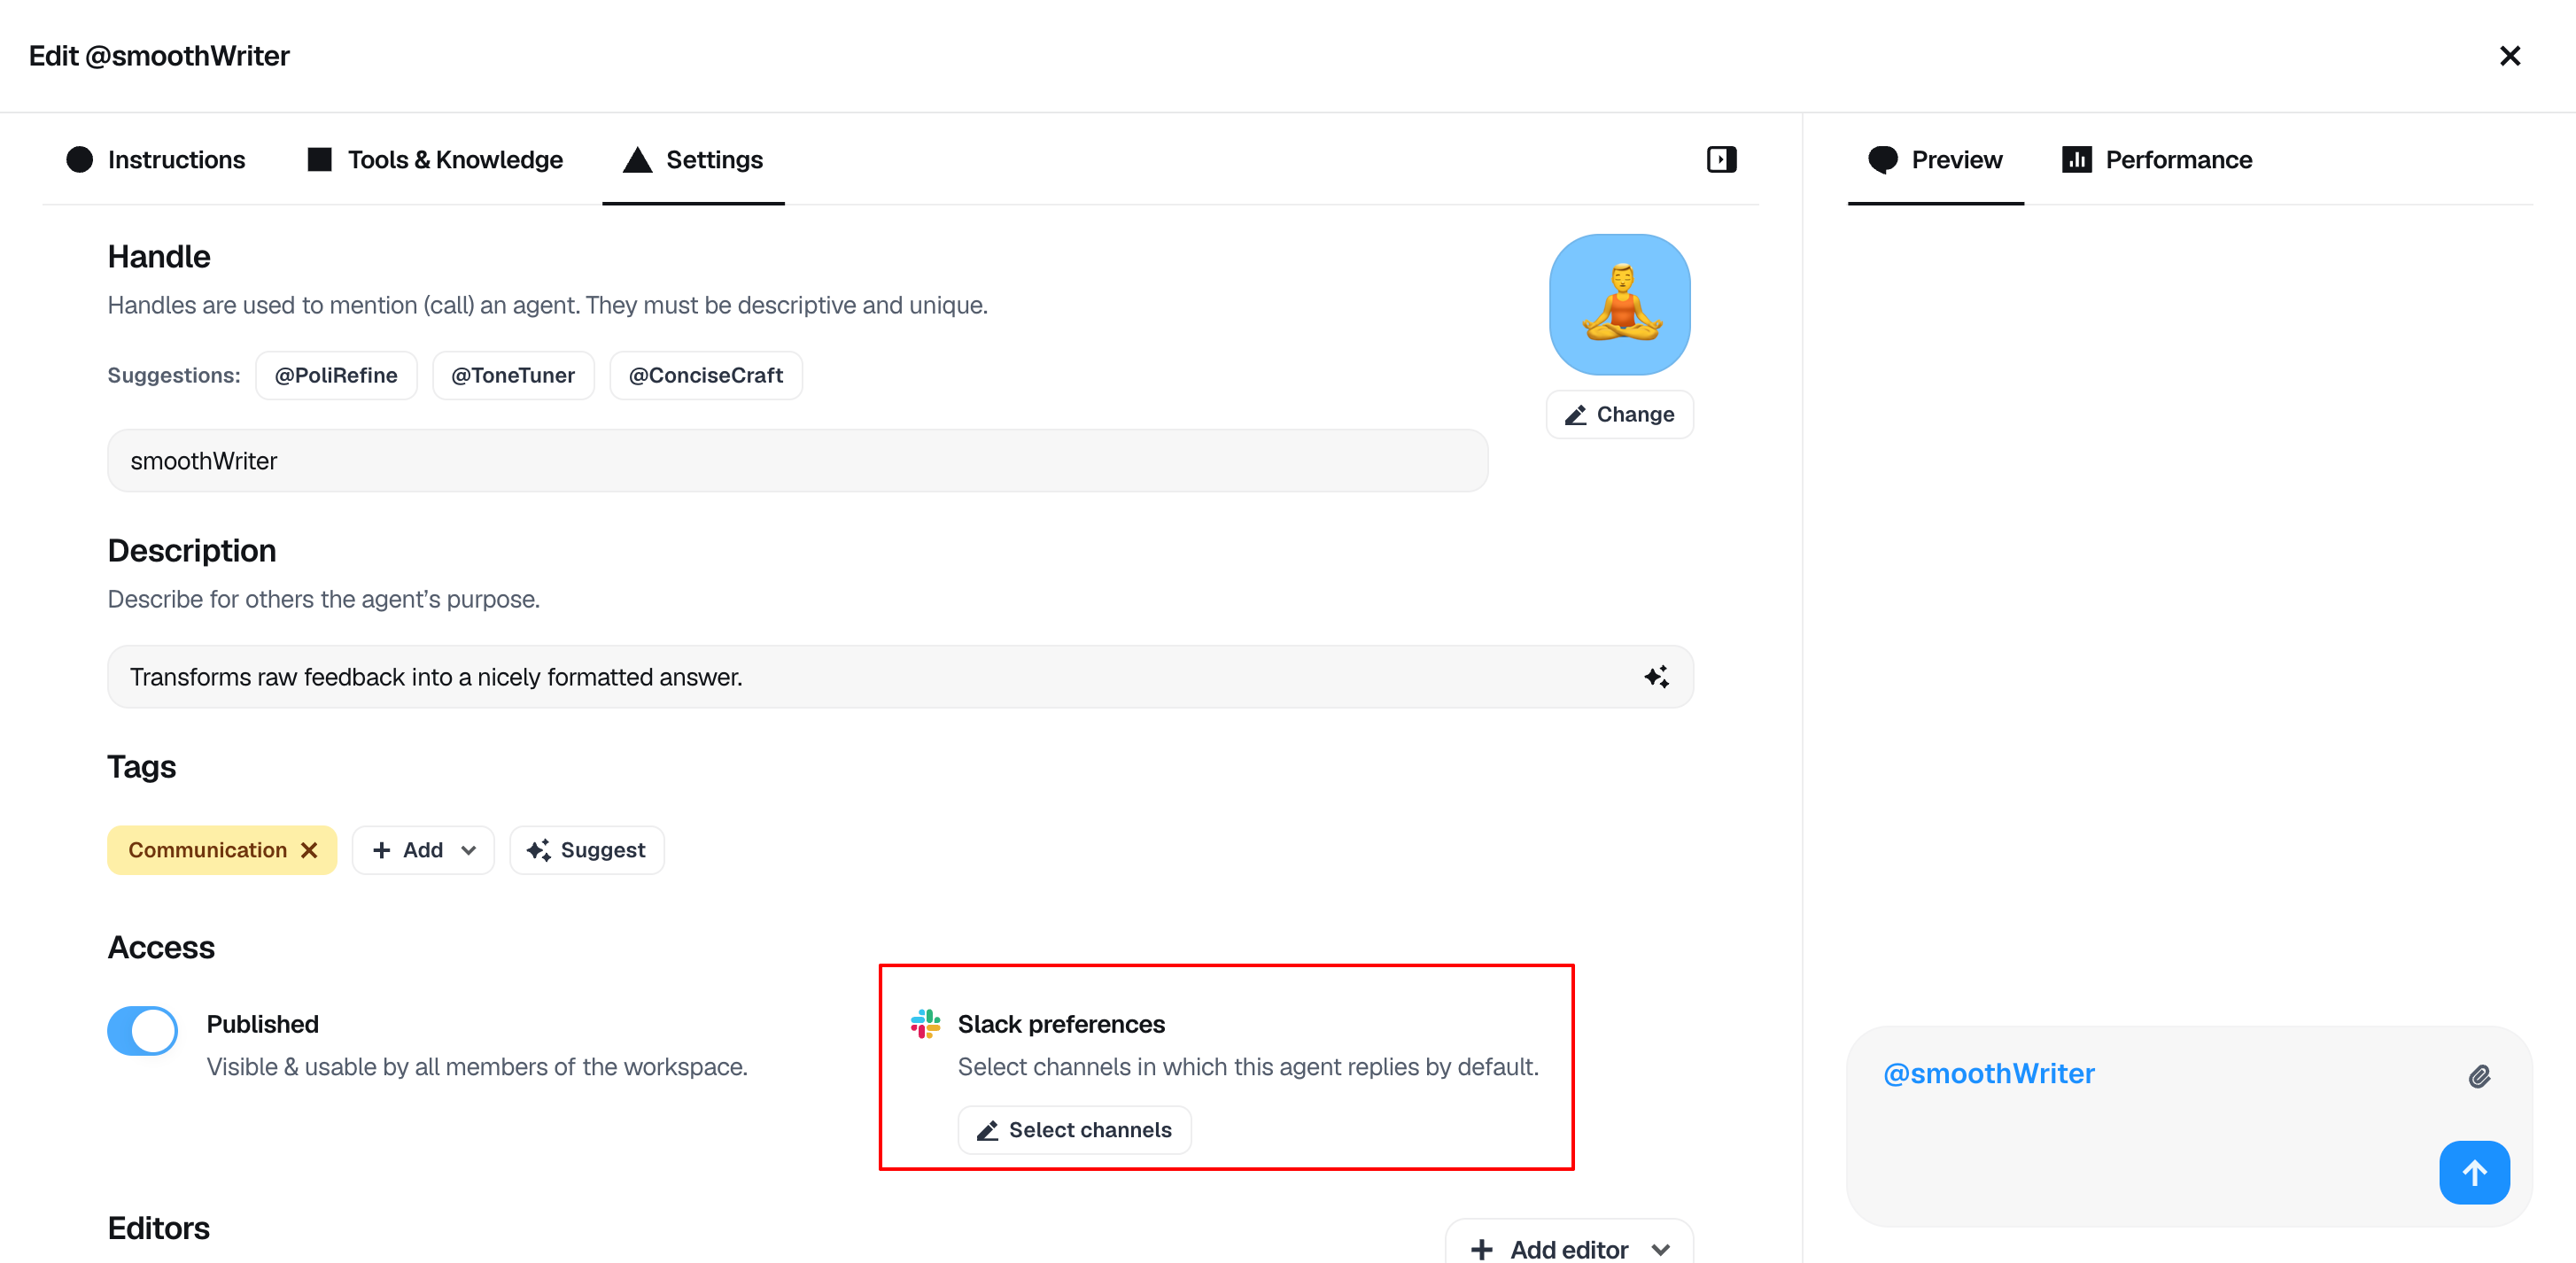Open the Performance tab
The height and width of the screenshot is (1263, 2576).
[2157, 160]
